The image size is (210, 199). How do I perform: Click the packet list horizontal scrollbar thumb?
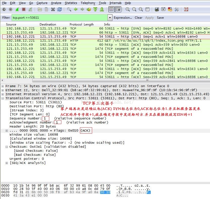point(121,80)
